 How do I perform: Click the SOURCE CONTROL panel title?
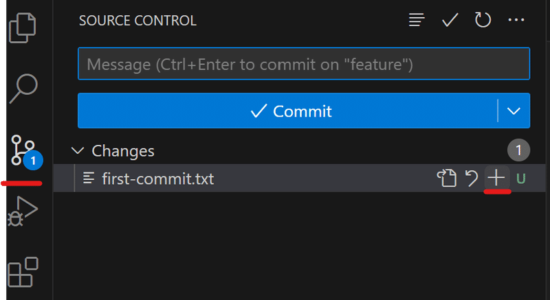(137, 21)
